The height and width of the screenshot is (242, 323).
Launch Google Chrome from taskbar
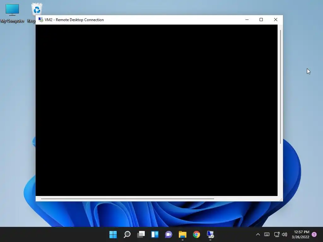[197, 234]
